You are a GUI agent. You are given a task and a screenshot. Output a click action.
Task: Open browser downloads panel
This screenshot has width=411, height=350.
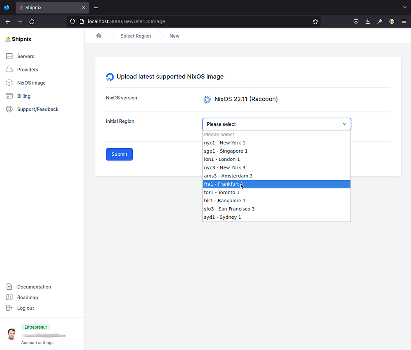click(x=368, y=21)
